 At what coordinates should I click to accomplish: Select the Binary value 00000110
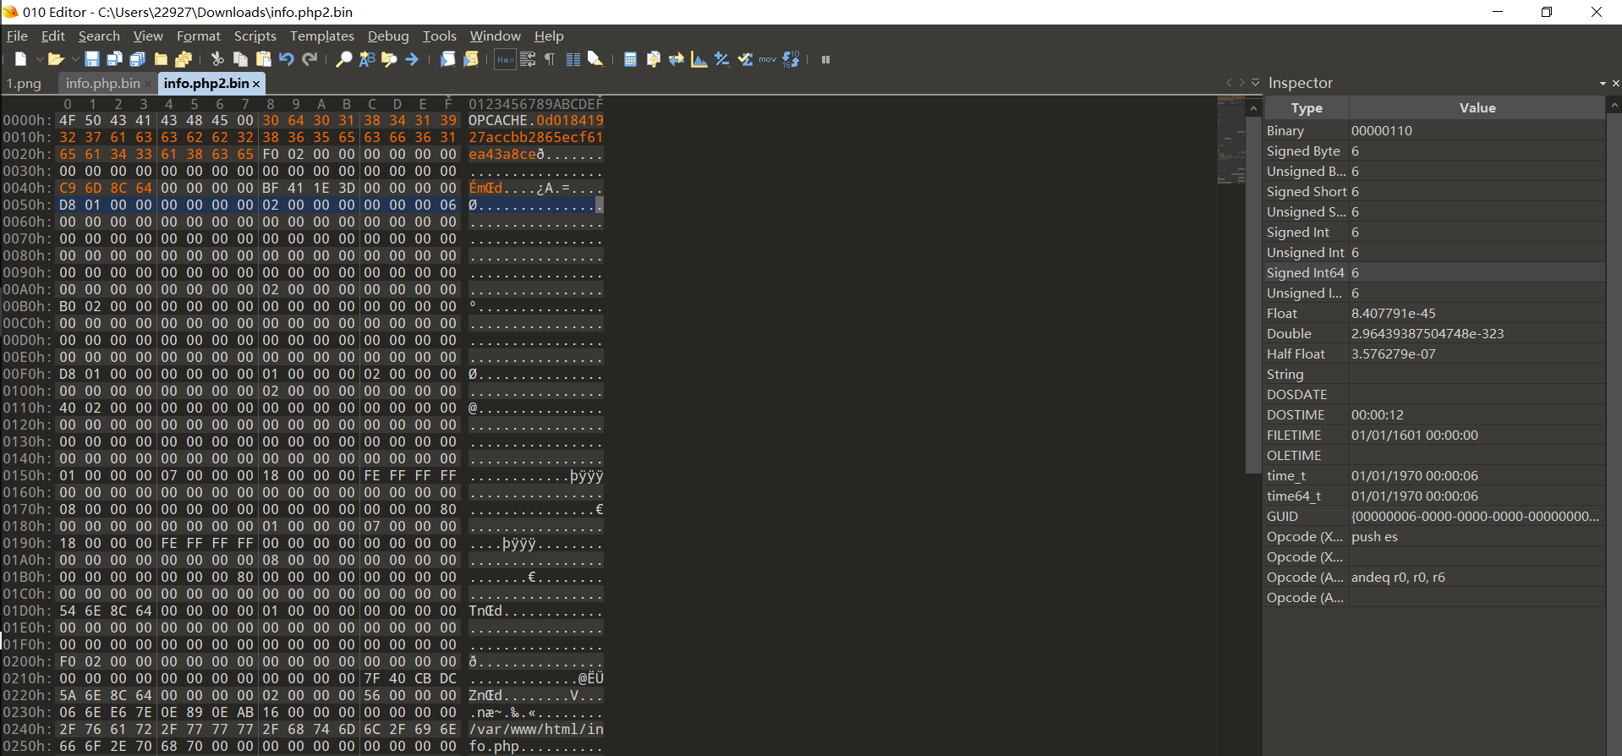pyautogui.click(x=1382, y=131)
